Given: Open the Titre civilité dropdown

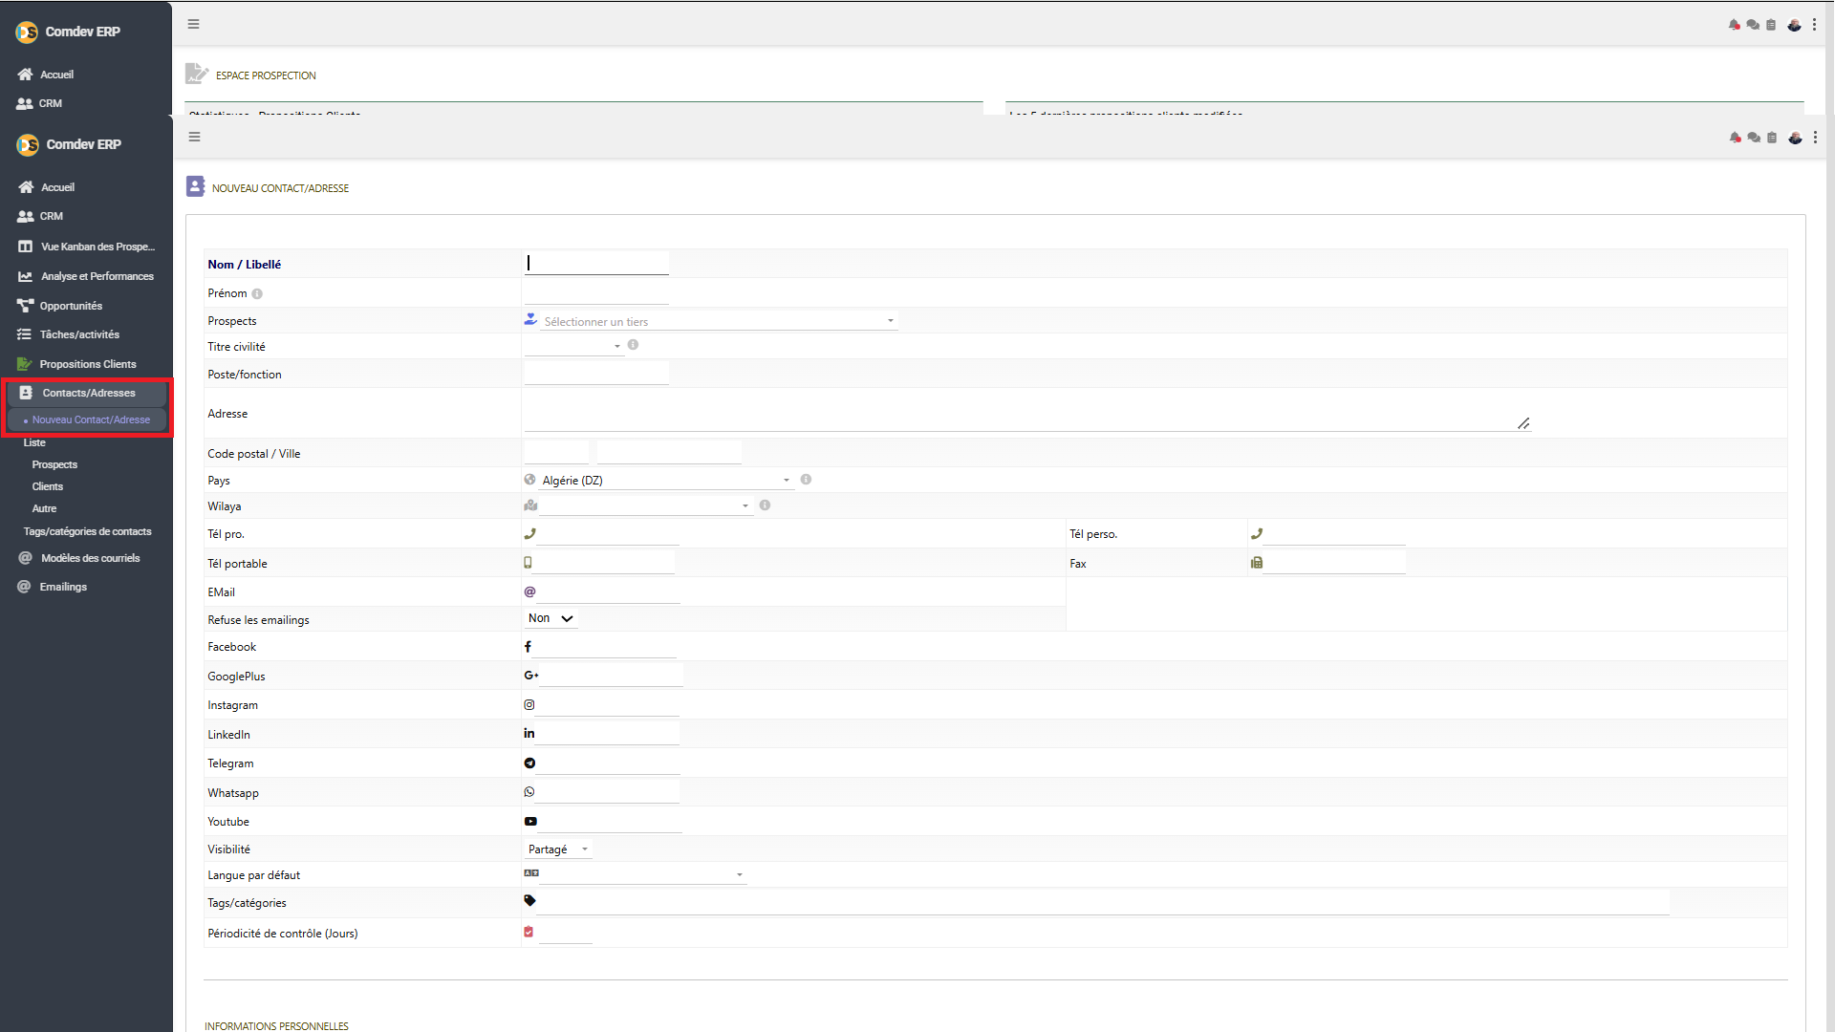Looking at the screenshot, I should (573, 346).
